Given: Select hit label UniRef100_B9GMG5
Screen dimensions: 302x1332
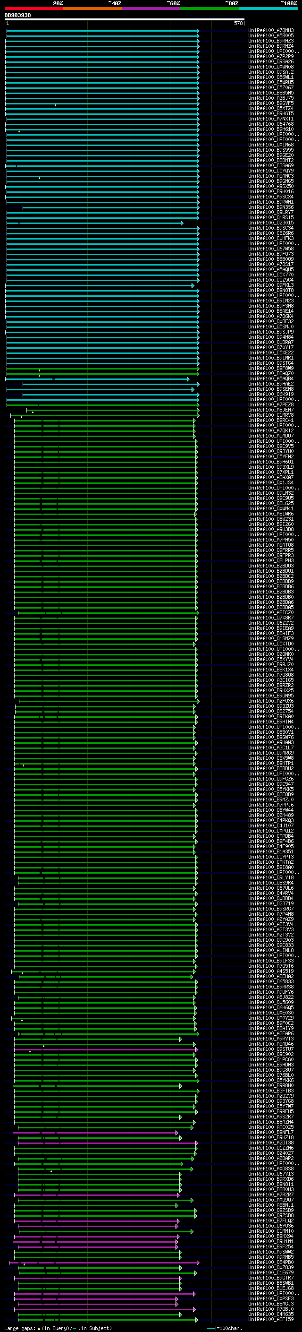Looking at the screenshot, I should pos(271,181).
